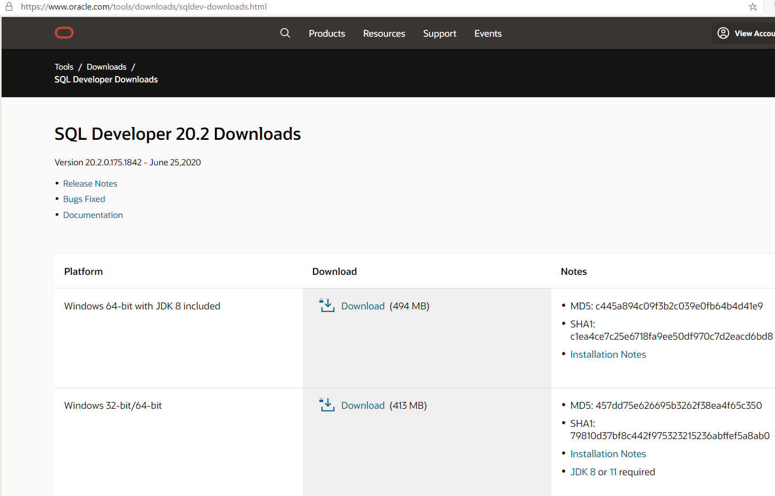Click MD5 c445a894c09f3b2c039e0fb64b4d41e9 text
Screen dimensions: 775x496
[666, 306]
